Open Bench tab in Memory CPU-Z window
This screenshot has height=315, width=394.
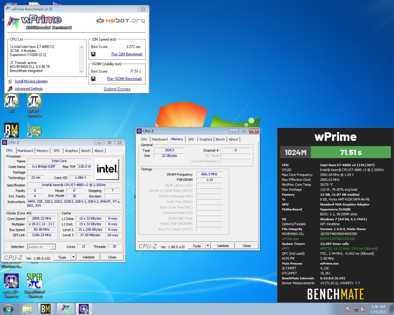[220, 139]
